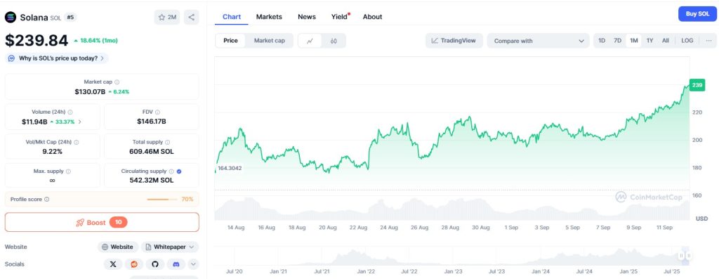Click the 609.46M SOL total supply

[152, 151]
